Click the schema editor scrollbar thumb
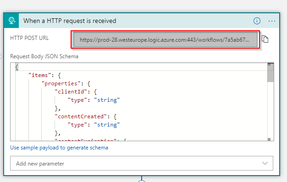 (270, 73)
